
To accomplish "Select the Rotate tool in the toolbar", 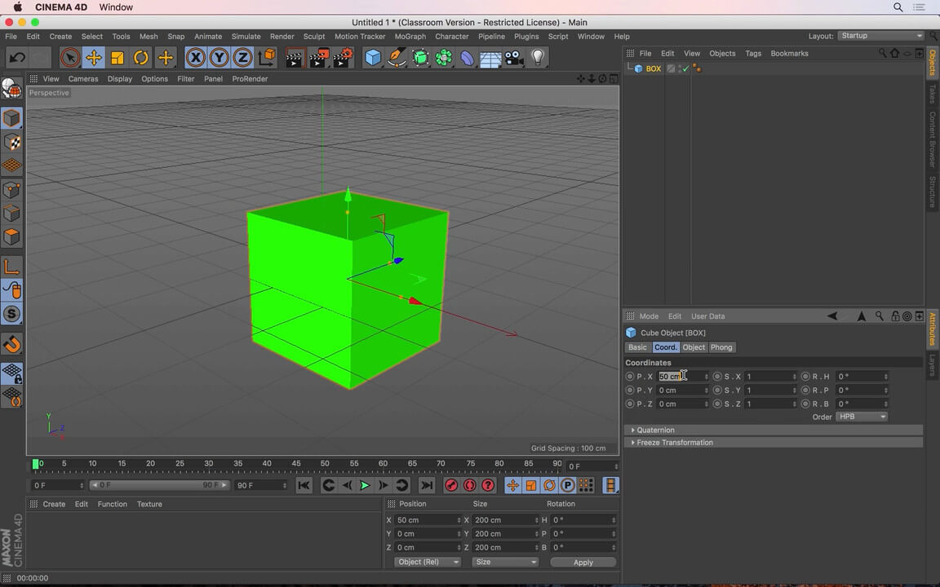I will click(140, 58).
